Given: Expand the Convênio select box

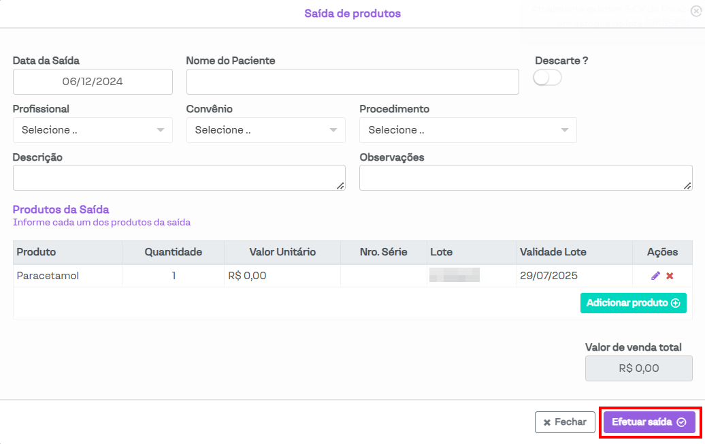Looking at the screenshot, I should coord(265,130).
